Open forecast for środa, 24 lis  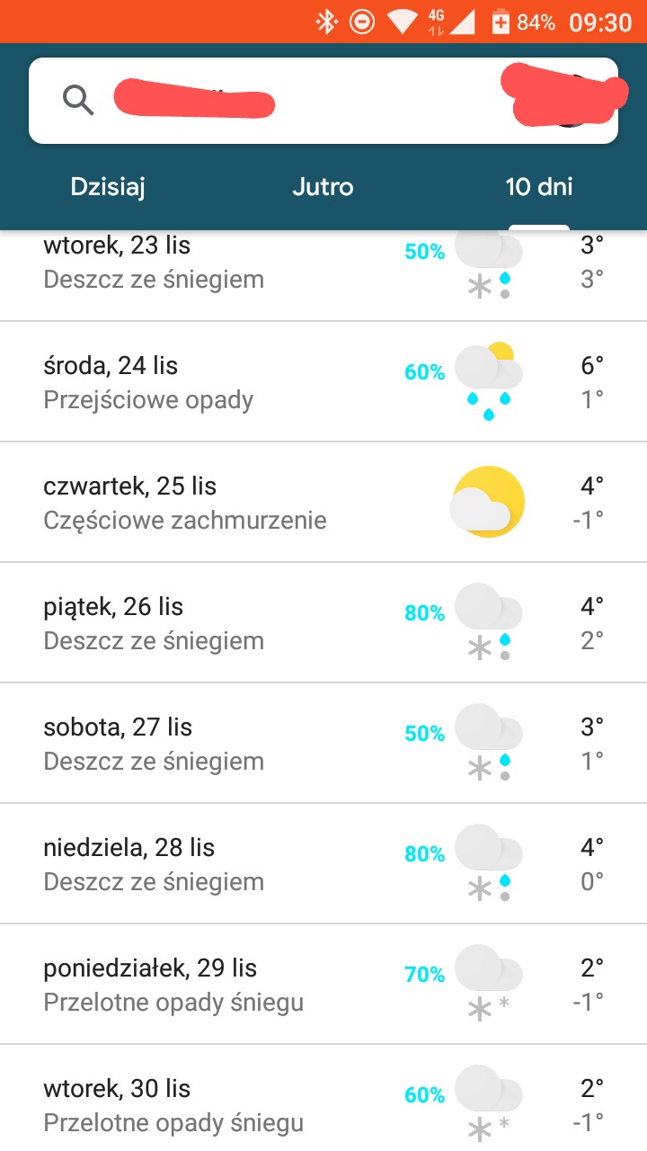click(x=148, y=382)
